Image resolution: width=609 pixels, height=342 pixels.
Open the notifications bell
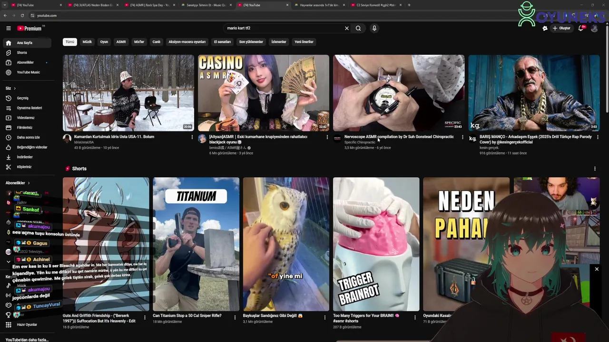point(581,28)
